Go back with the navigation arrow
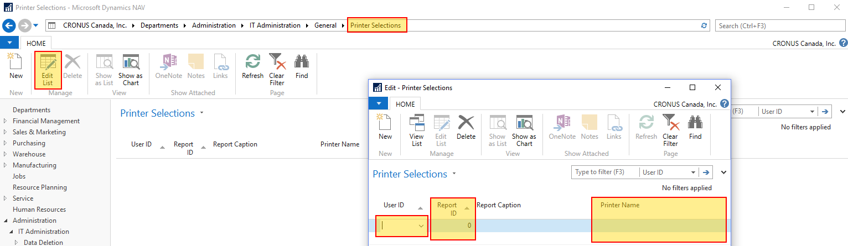This screenshot has width=848, height=246. click(x=9, y=25)
